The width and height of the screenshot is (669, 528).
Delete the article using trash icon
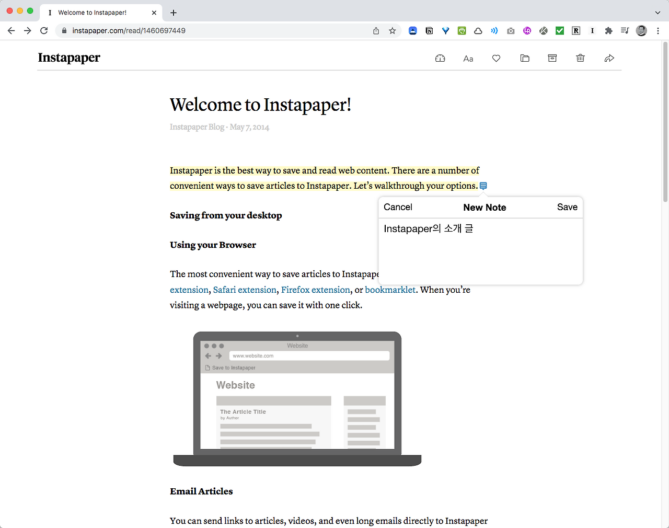(580, 58)
